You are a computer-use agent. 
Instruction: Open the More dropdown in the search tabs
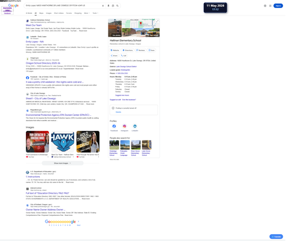point(87,13)
